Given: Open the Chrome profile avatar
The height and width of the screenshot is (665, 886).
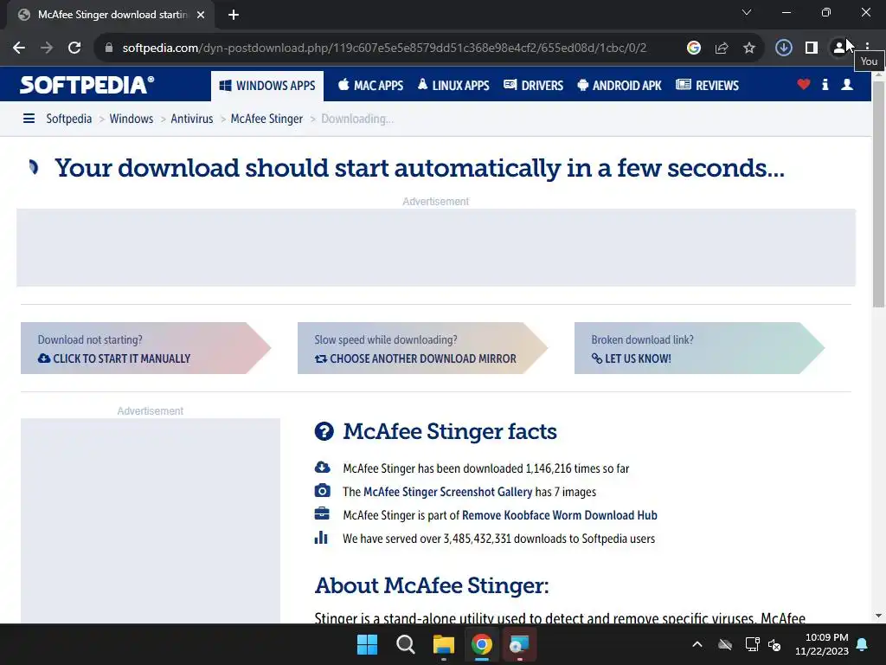Looking at the screenshot, I should [x=839, y=48].
